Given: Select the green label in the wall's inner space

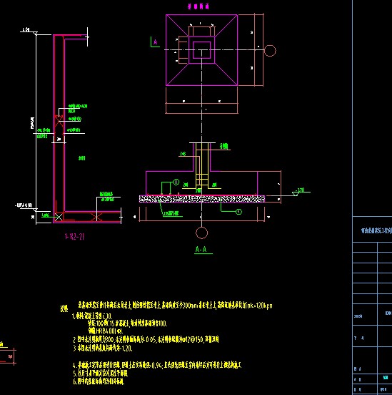Looking at the screenshot, I should pos(81,158).
